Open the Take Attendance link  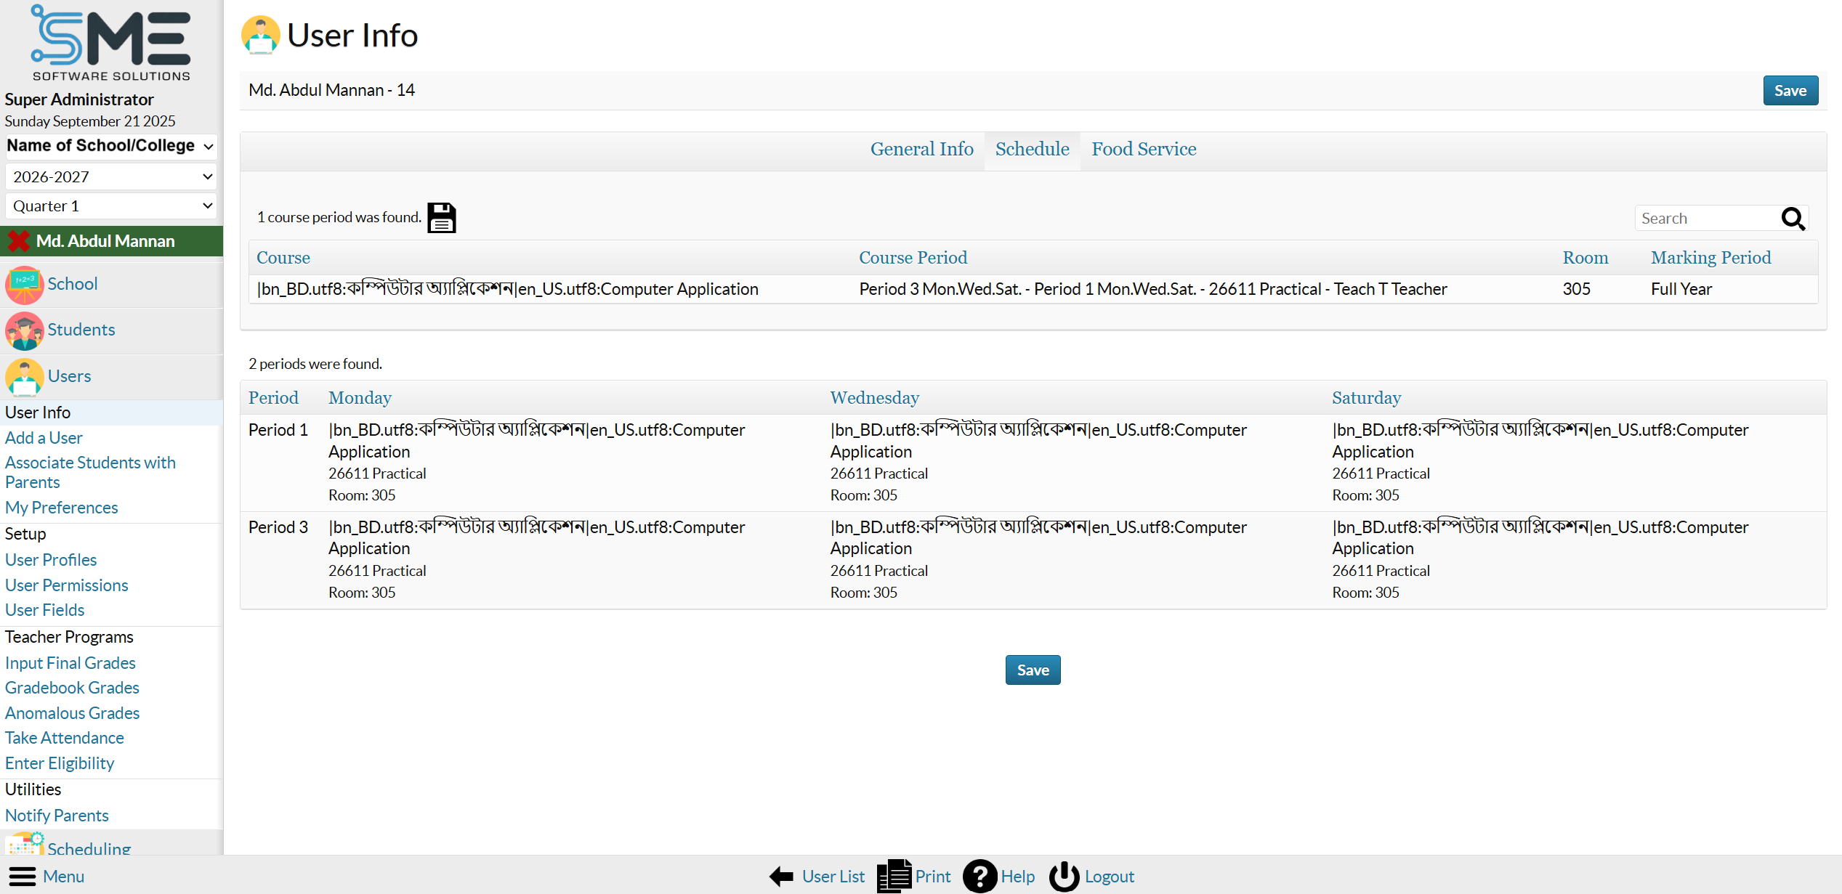click(64, 738)
